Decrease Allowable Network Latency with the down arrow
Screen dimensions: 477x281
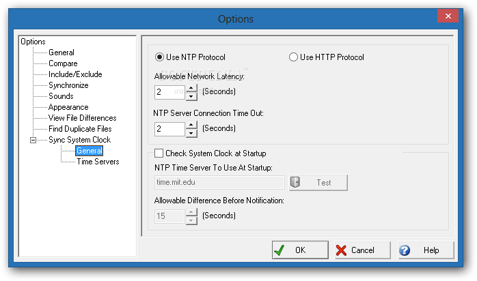(x=191, y=96)
